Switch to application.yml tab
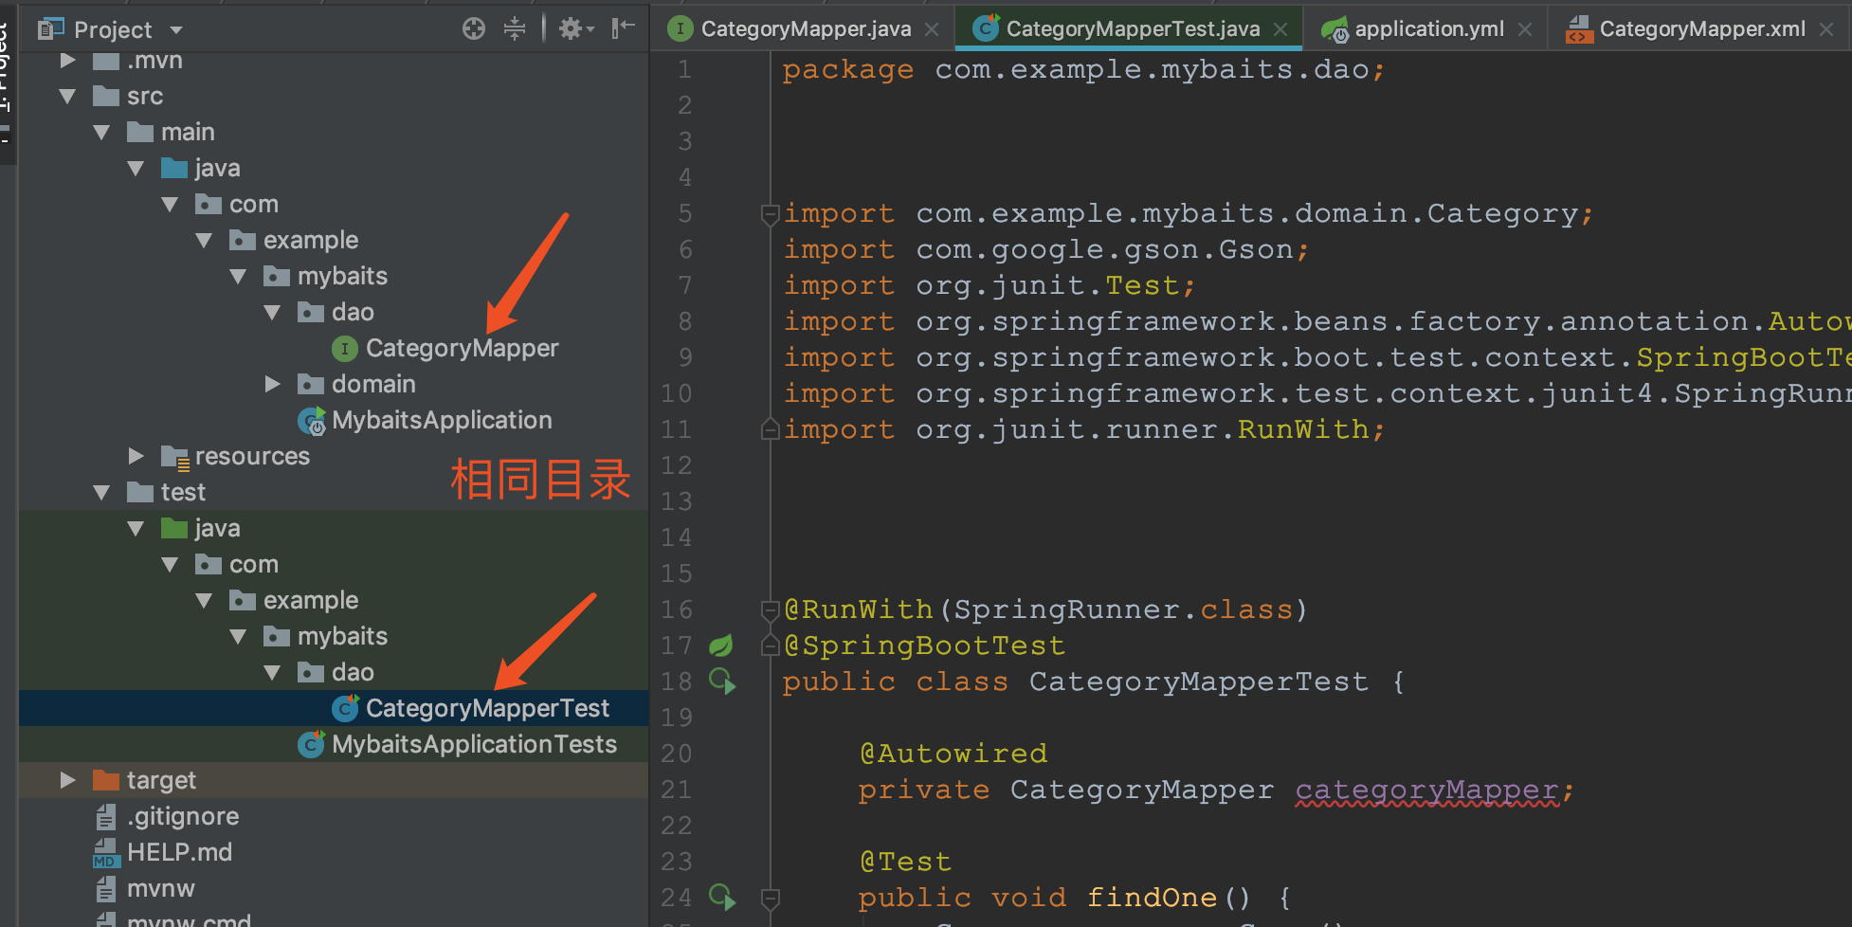Image resolution: width=1852 pixels, height=927 pixels. coord(1429,29)
